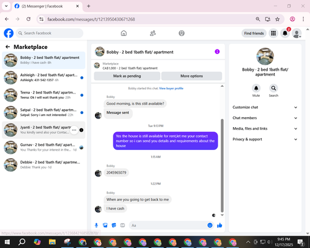Open Chrome tab search dropdown
The height and width of the screenshot is (248, 310).
(6, 6)
